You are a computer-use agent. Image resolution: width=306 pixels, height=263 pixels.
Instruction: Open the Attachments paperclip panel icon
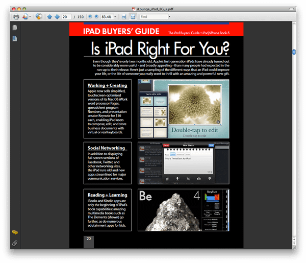[15, 243]
